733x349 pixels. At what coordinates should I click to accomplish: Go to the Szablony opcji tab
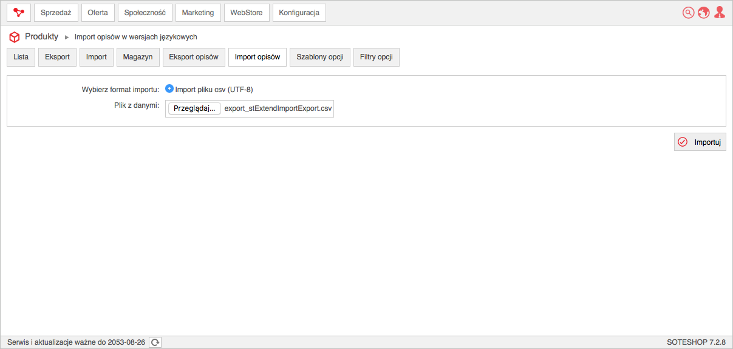pos(320,57)
